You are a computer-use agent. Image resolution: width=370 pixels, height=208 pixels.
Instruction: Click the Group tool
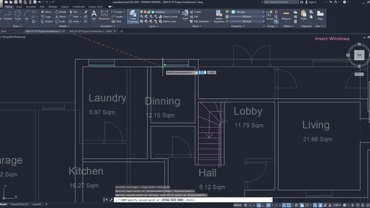pos(269,15)
